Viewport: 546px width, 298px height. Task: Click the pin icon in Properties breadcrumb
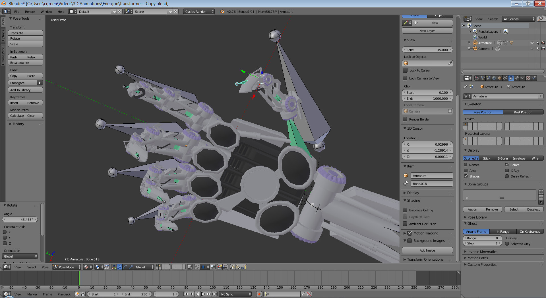pyautogui.click(x=466, y=87)
